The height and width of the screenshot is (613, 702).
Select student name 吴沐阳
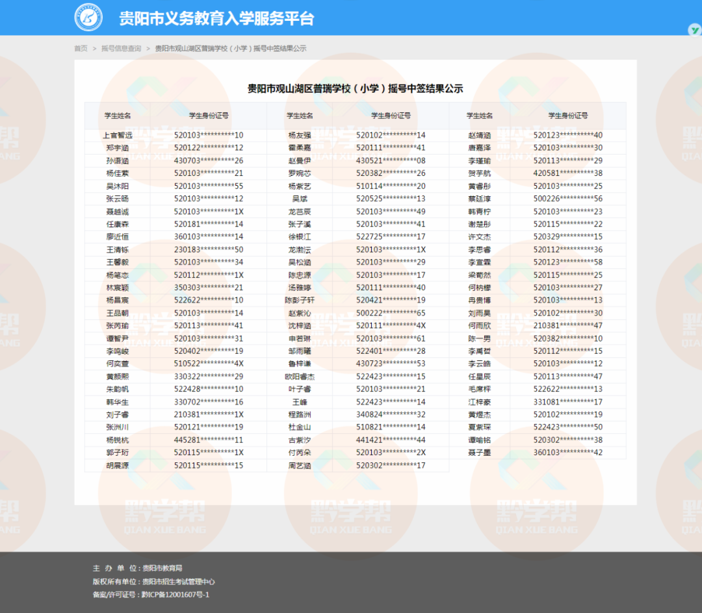point(118,186)
